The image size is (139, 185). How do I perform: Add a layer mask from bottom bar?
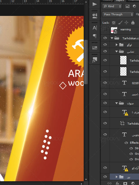pyautogui.click(x=125, y=183)
